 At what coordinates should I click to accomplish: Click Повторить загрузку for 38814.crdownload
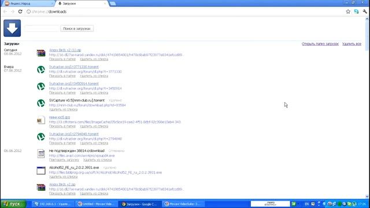(x=64, y=159)
